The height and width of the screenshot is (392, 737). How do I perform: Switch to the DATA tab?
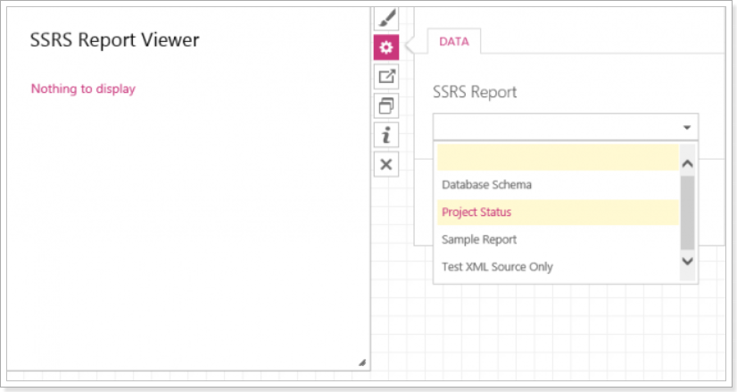tap(454, 41)
